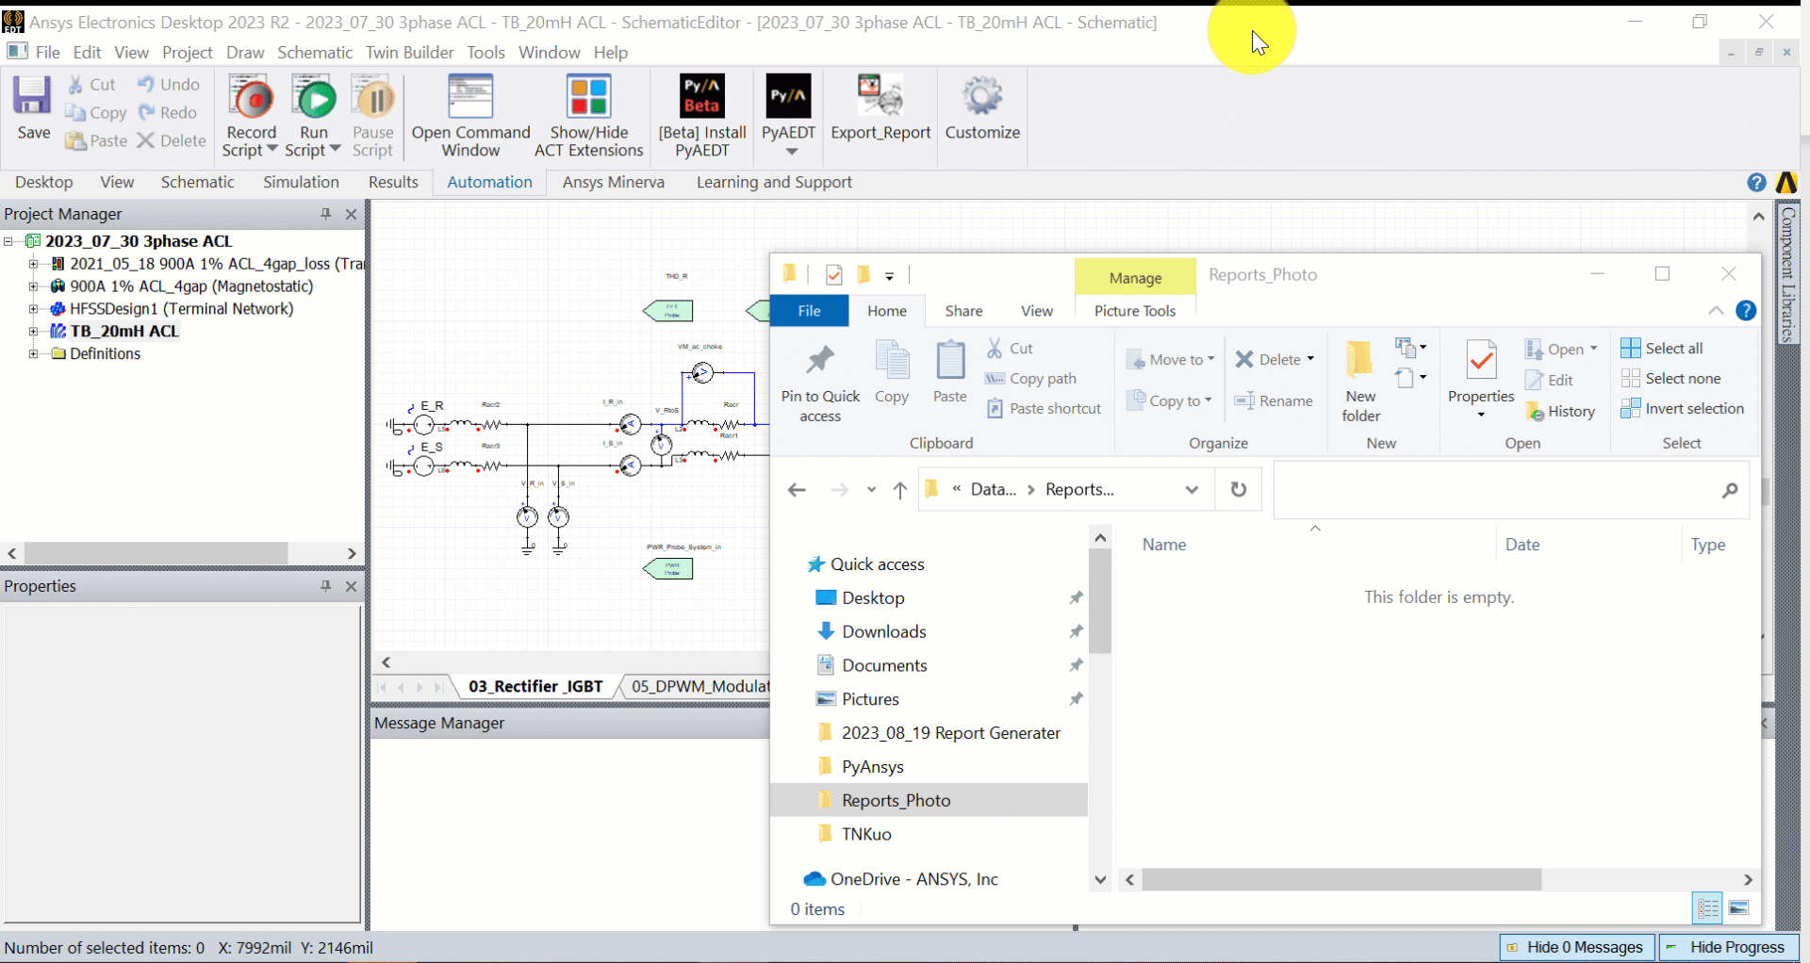
Task: Expand the Explorer address path dropdown
Action: (x=1192, y=490)
